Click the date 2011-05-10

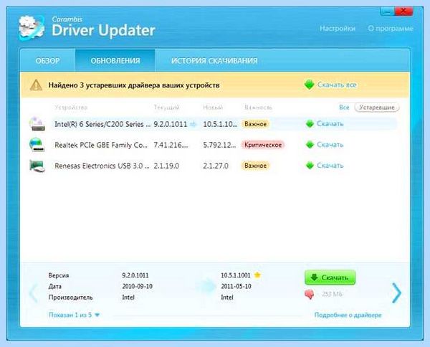(236, 286)
